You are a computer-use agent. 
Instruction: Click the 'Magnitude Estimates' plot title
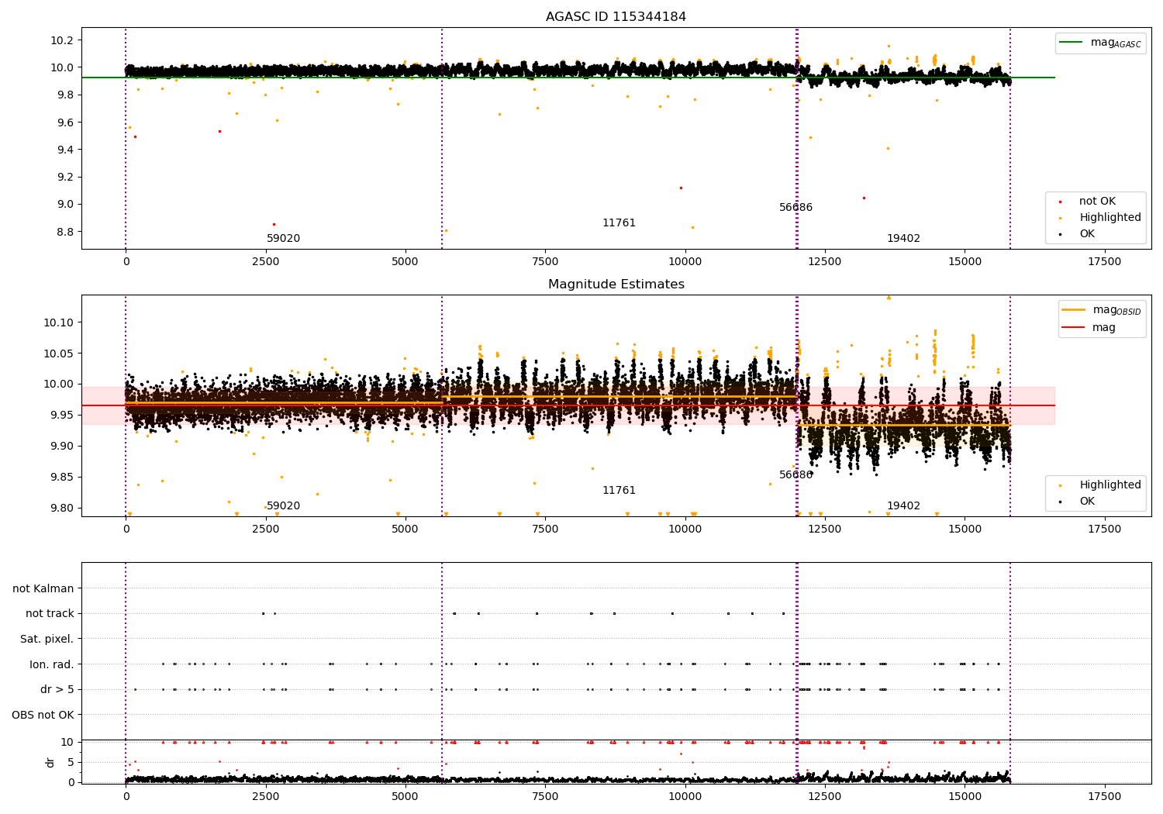coord(616,285)
